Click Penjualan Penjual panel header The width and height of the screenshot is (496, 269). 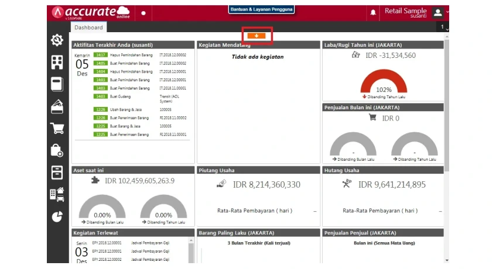383,233
